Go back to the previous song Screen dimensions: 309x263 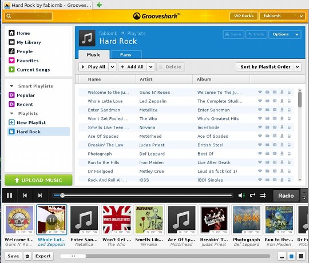point(25,196)
